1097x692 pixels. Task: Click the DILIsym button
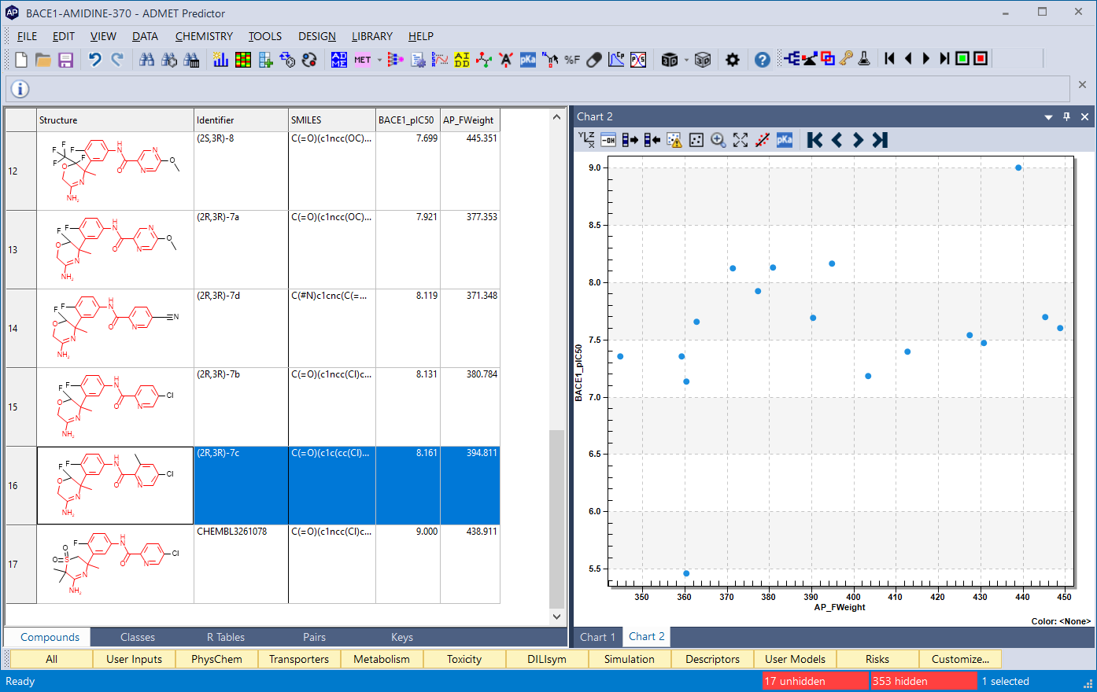(x=547, y=659)
